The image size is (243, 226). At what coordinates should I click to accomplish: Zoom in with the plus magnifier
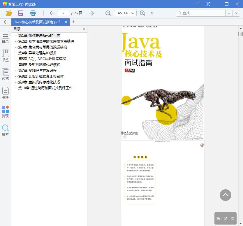(142, 13)
